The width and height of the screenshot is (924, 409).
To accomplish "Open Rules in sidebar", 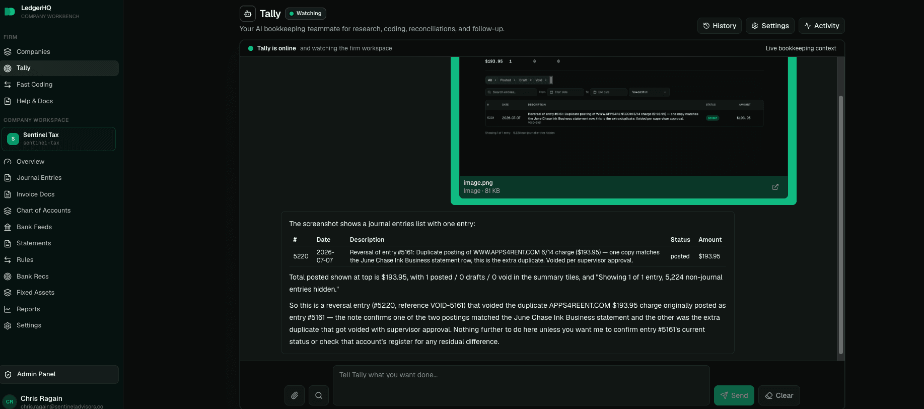I will (x=59, y=260).
